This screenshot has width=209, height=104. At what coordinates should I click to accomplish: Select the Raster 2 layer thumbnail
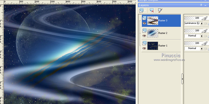pos(153,33)
